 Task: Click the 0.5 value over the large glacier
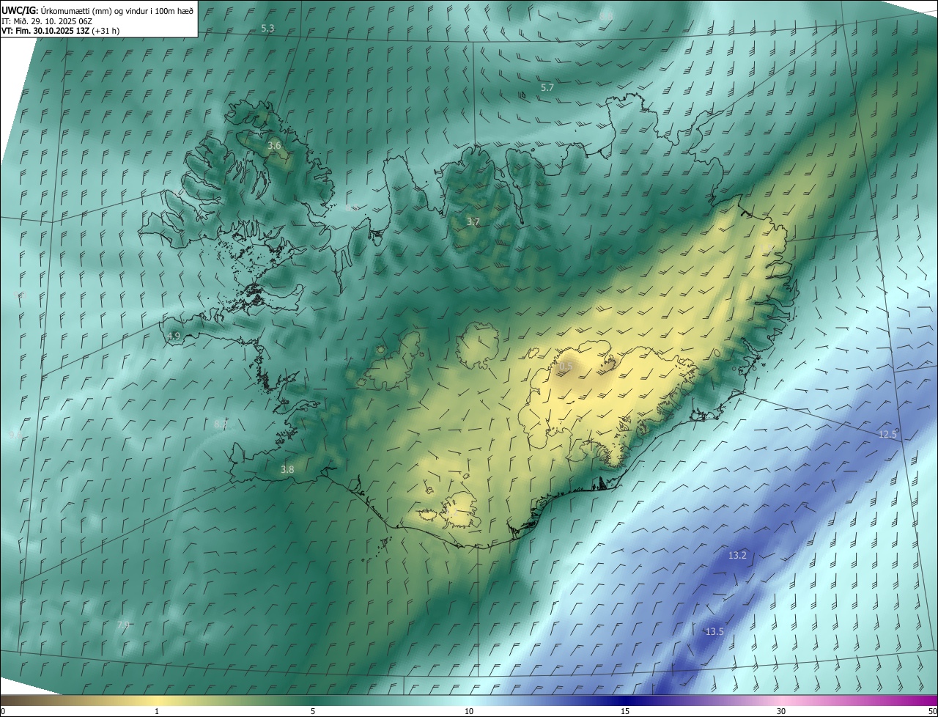point(566,365)
